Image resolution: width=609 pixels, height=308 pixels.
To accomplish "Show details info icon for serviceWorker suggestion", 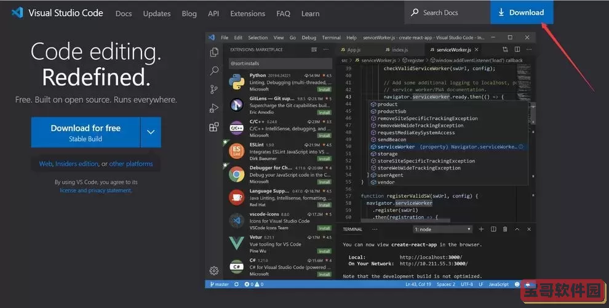I will tap(521, 147).
